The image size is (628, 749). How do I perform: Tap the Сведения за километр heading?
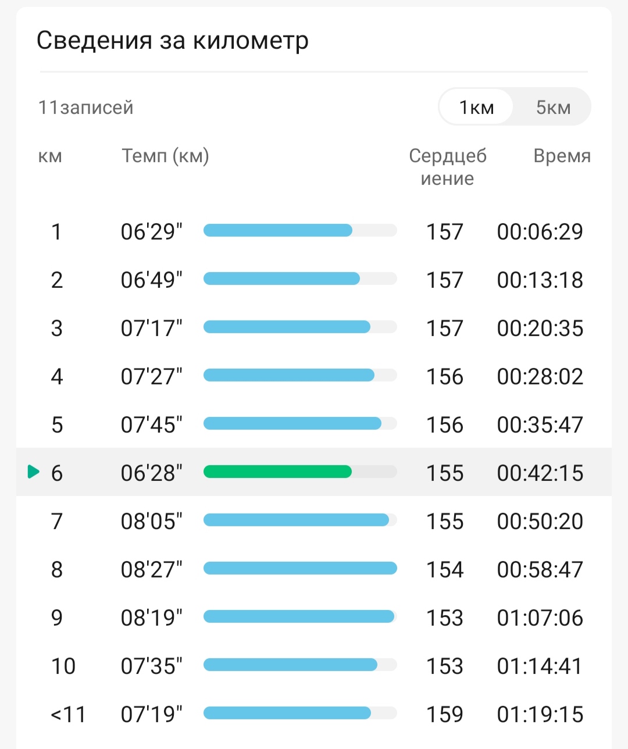tap(172, 40)
